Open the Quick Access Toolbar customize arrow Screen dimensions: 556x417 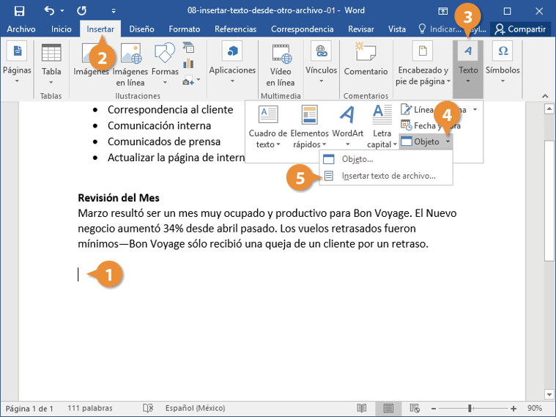click(114, 11)
